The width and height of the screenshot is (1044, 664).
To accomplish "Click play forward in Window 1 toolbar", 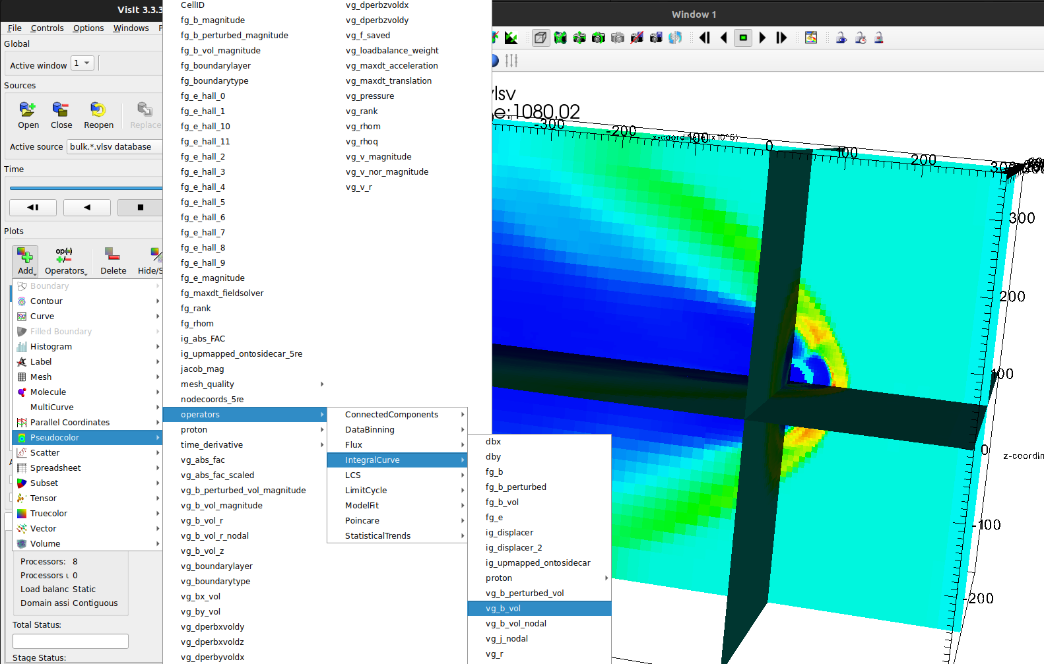I will [762, 38].
